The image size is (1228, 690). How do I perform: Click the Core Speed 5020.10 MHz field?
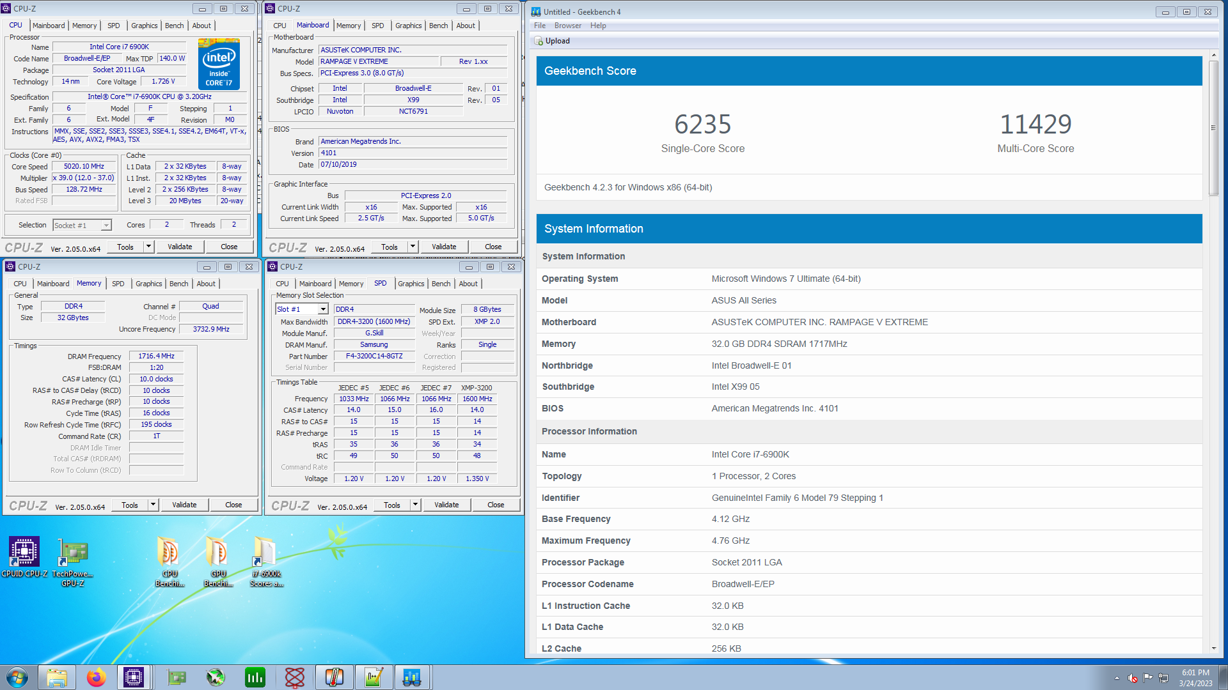tap(84, 166)
